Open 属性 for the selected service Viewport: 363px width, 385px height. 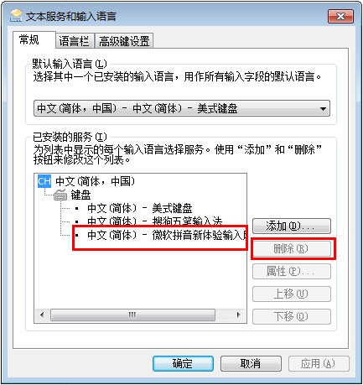292,271
